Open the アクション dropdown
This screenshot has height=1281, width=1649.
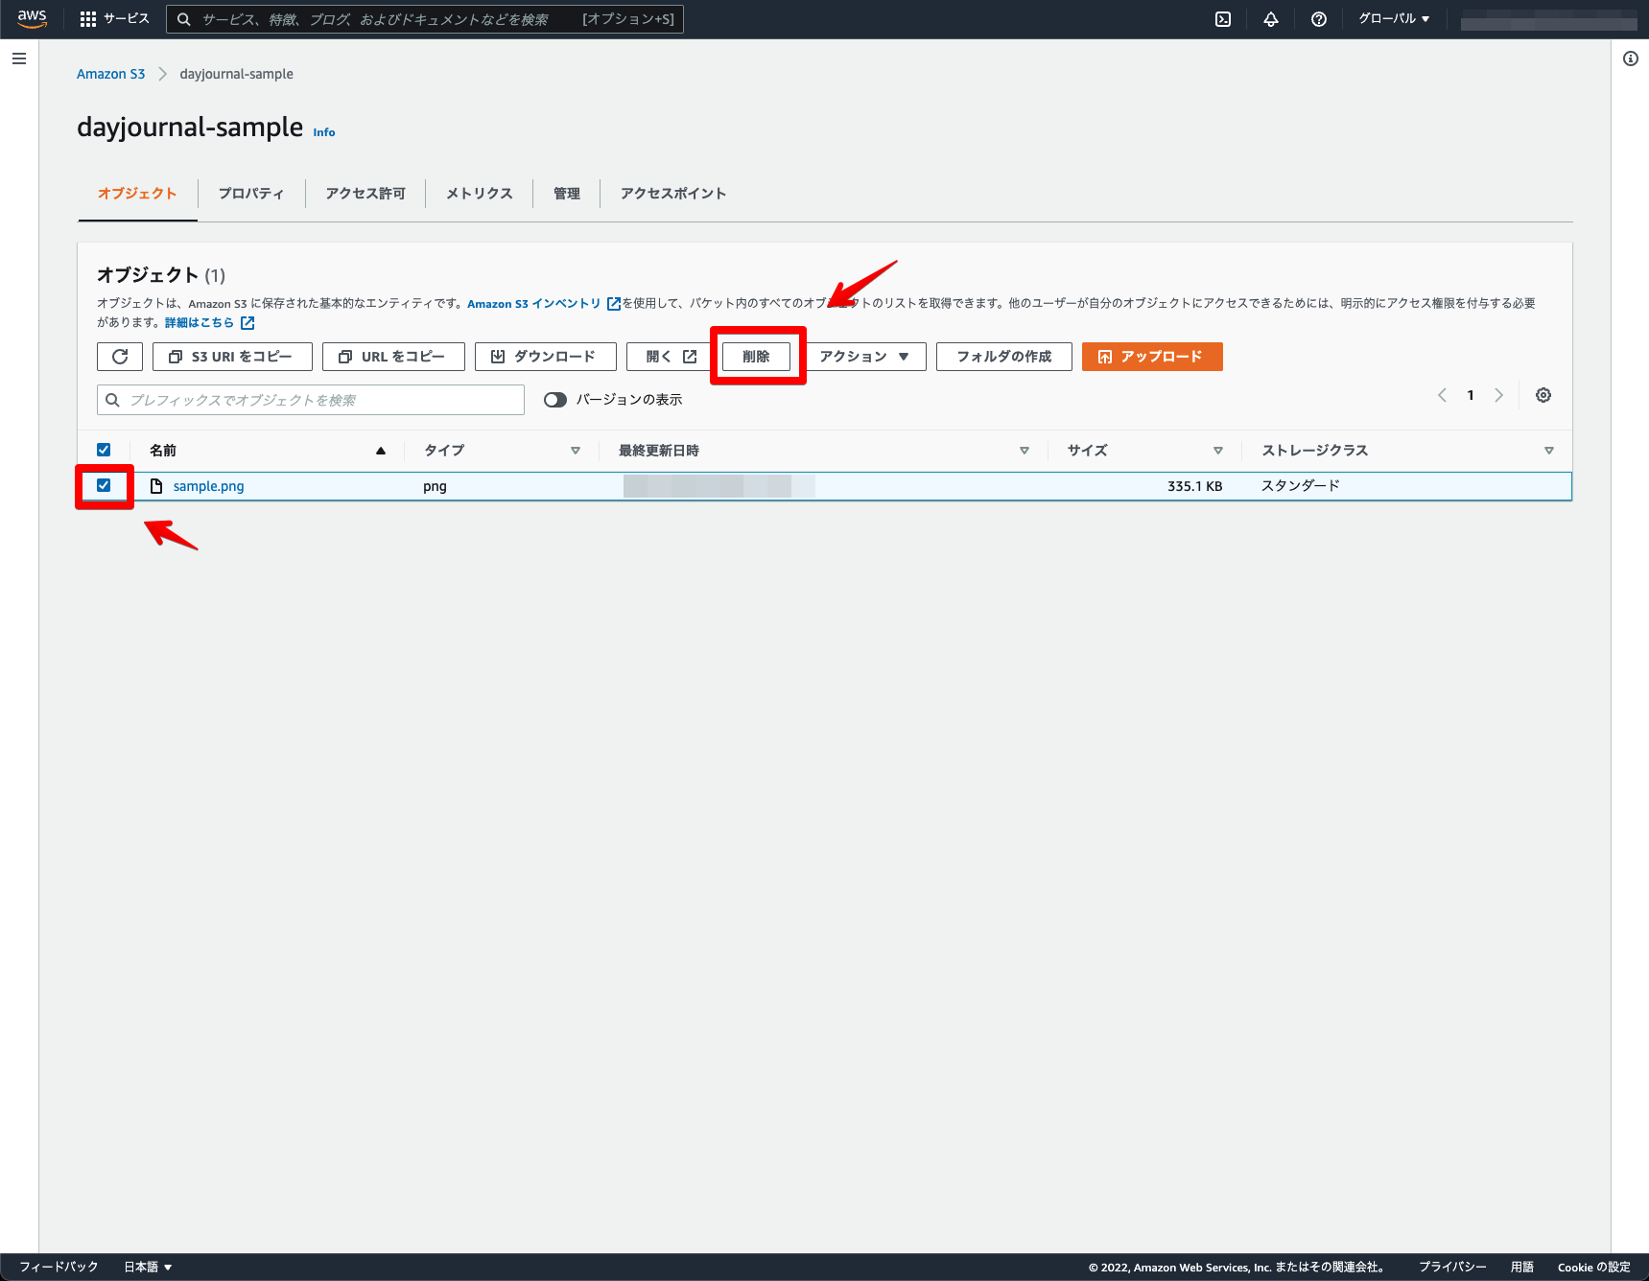click(866, 357)
